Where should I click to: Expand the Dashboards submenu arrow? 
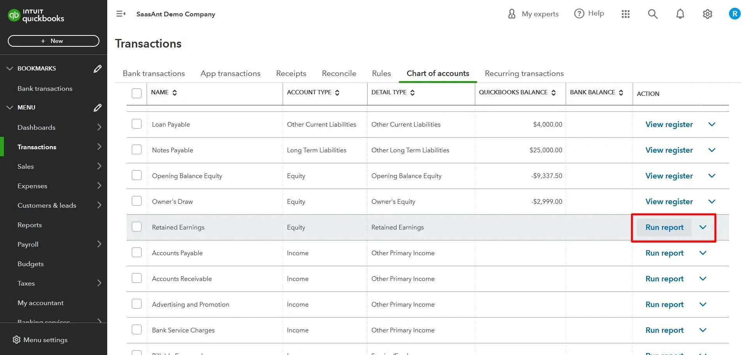click(x=99, y=127)
